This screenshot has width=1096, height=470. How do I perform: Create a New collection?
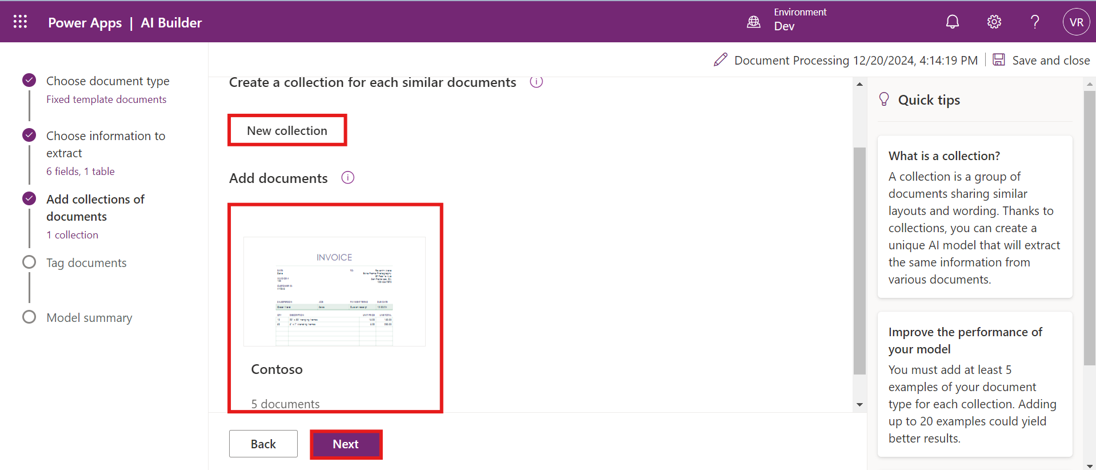point(287,130)
